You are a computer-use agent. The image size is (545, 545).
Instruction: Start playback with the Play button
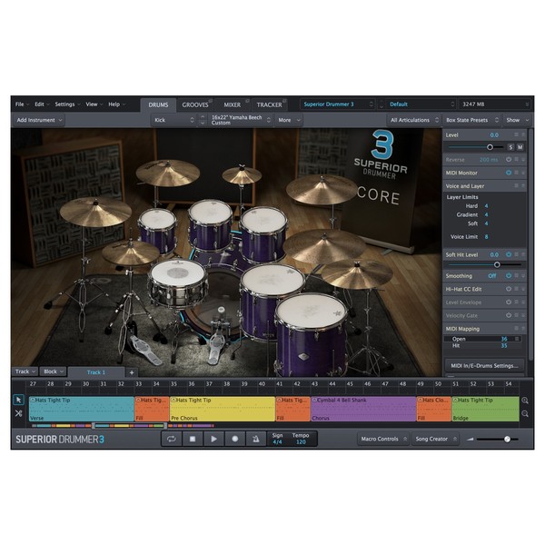213,439
